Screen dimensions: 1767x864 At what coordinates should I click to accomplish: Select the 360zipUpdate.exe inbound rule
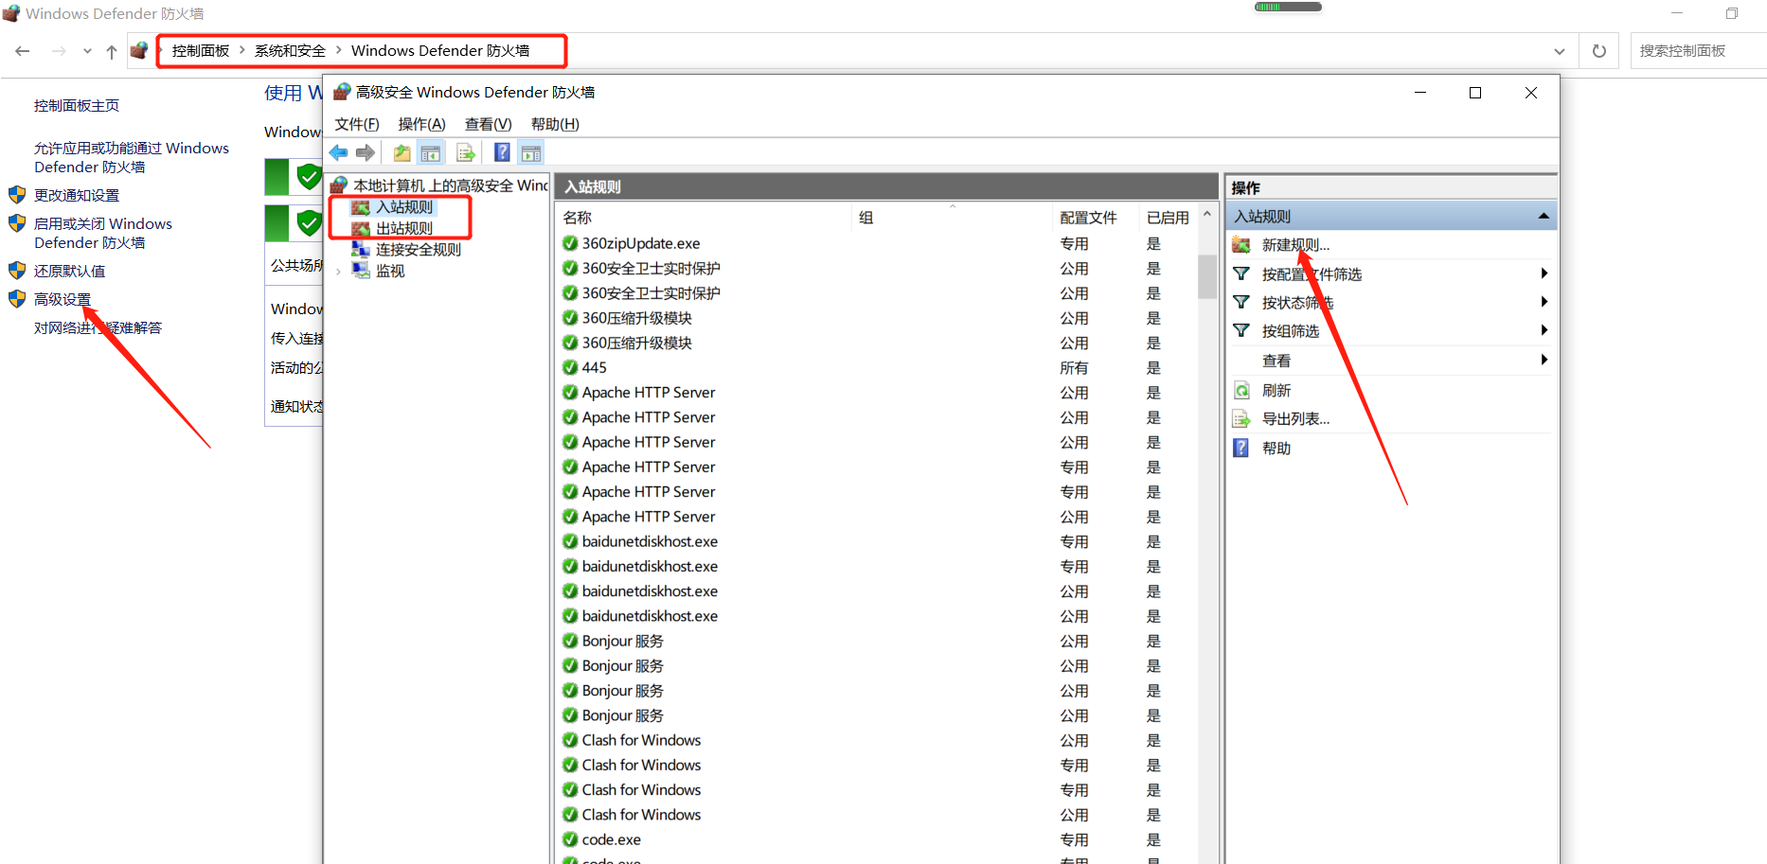pyautogui.click(x=641, y=244)
